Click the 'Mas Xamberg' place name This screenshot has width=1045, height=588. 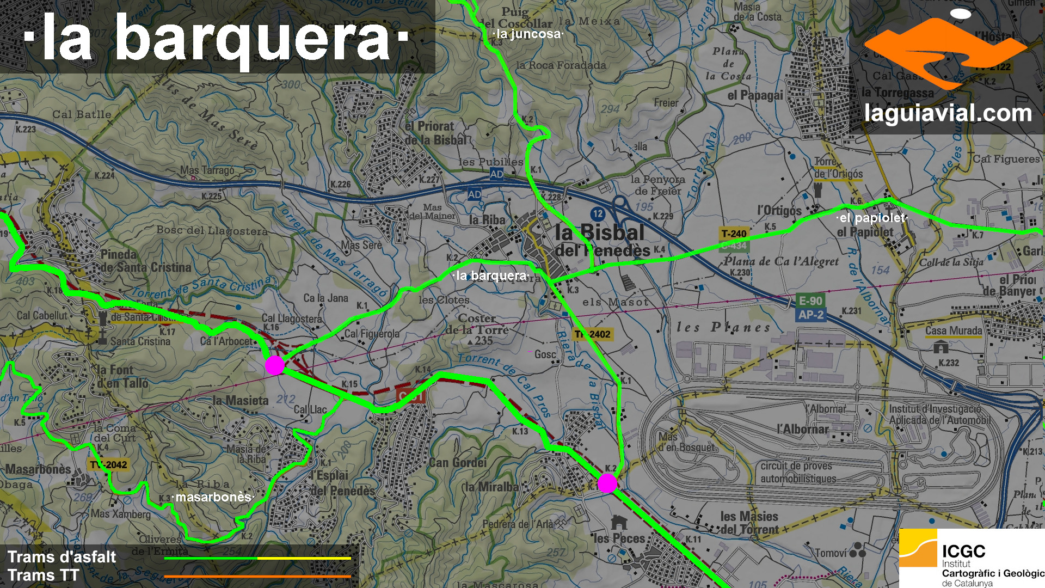click(x=120, y=513)
